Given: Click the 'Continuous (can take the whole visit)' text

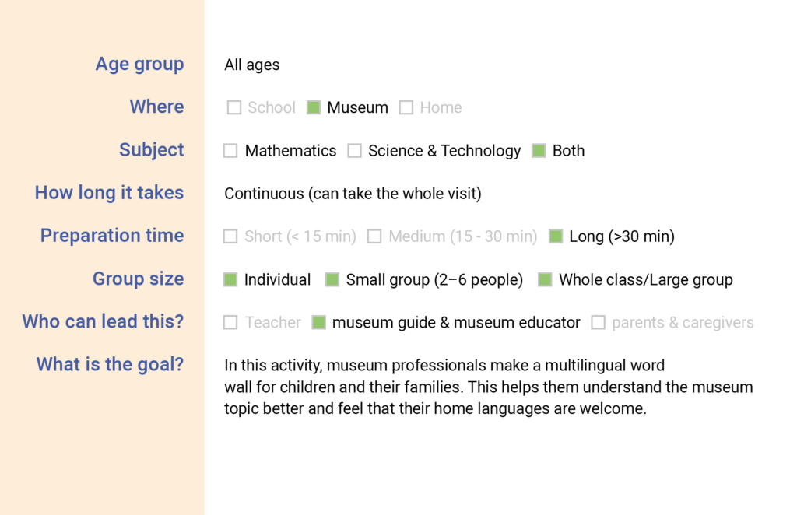Looking at the screenshot, I should (x=353, y=194).
